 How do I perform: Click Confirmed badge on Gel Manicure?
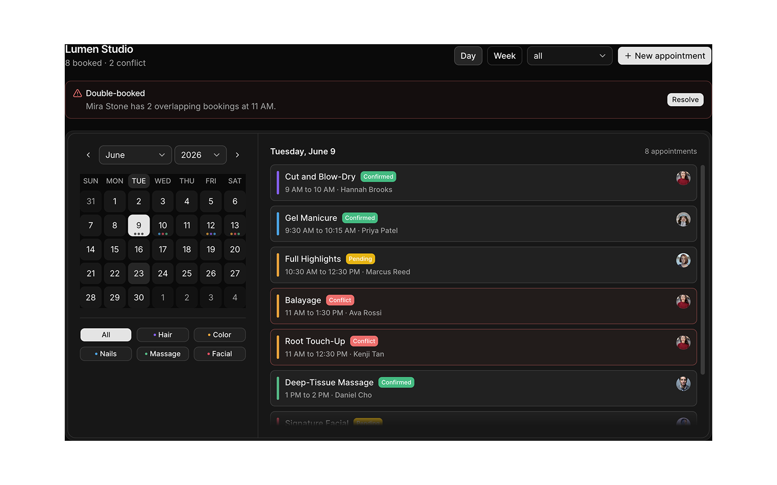click(x=360, y=218)
